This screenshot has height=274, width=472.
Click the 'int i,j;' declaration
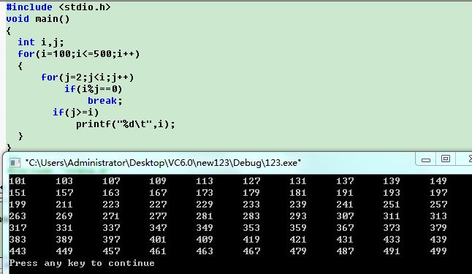(x=41, y=42)
